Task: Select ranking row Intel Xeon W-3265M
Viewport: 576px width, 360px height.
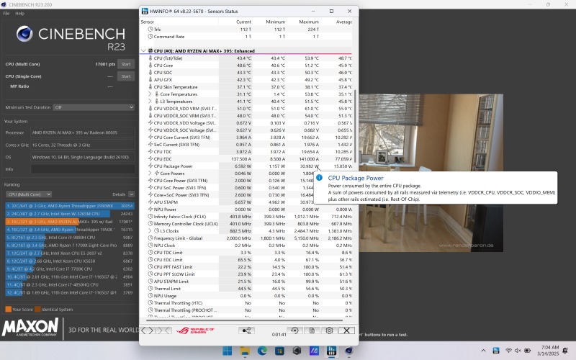Action: (x=70, y=214)
